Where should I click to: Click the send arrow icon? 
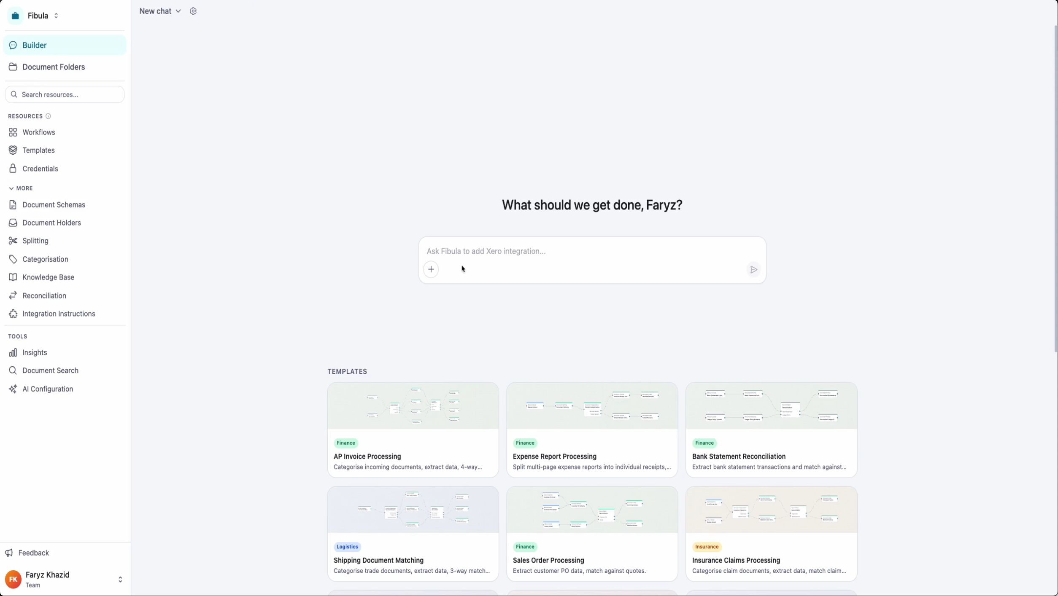pyautogui.click(x=753, y=270)
